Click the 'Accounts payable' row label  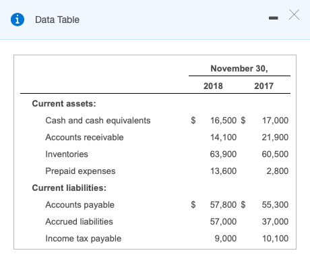pos(80,205)
